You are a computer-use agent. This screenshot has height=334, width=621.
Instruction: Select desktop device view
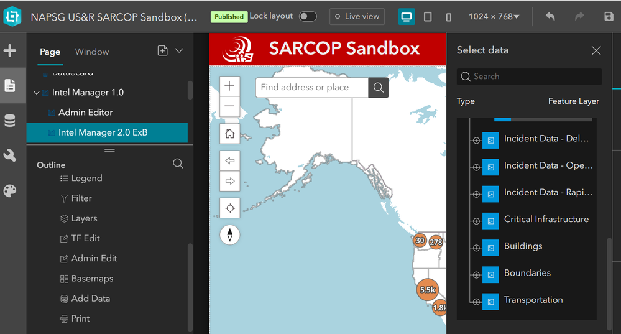point(407,17)
